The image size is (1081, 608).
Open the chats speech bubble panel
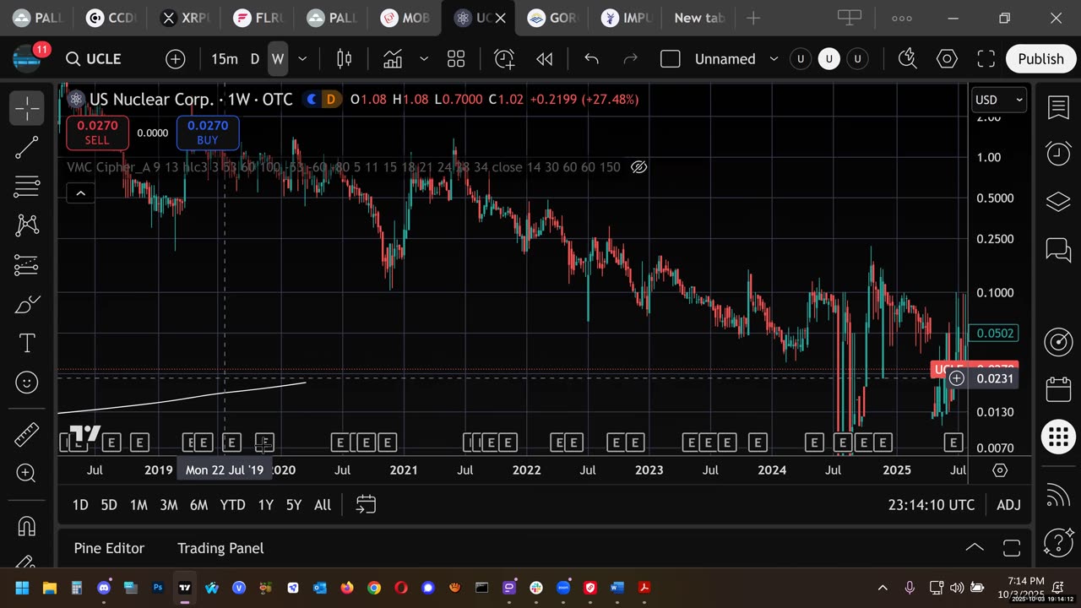coord(1058,249)
